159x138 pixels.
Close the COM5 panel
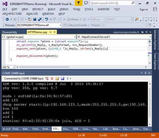[x=149, y=73]
